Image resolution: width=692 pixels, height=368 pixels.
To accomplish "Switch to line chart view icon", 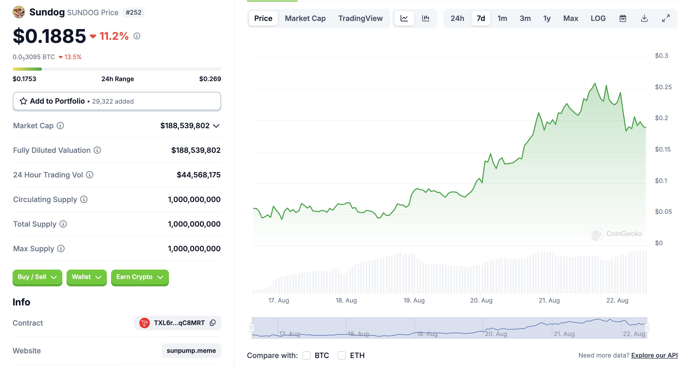I will point(404,18).
